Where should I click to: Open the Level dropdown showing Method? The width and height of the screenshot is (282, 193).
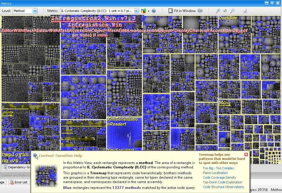point(35,11)
